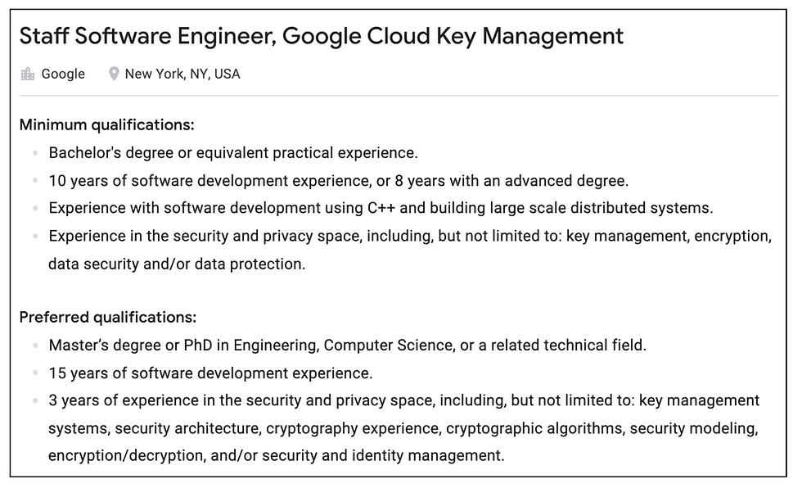The image size is (802, 488).
Task: Click the company building icon beside Google
Action: 28,75
